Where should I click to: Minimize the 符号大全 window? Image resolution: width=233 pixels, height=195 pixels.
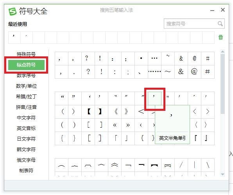(x=212, y=11)
